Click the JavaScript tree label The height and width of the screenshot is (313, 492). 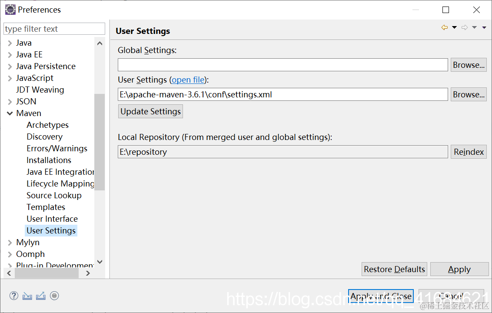[x=35, y=78]
